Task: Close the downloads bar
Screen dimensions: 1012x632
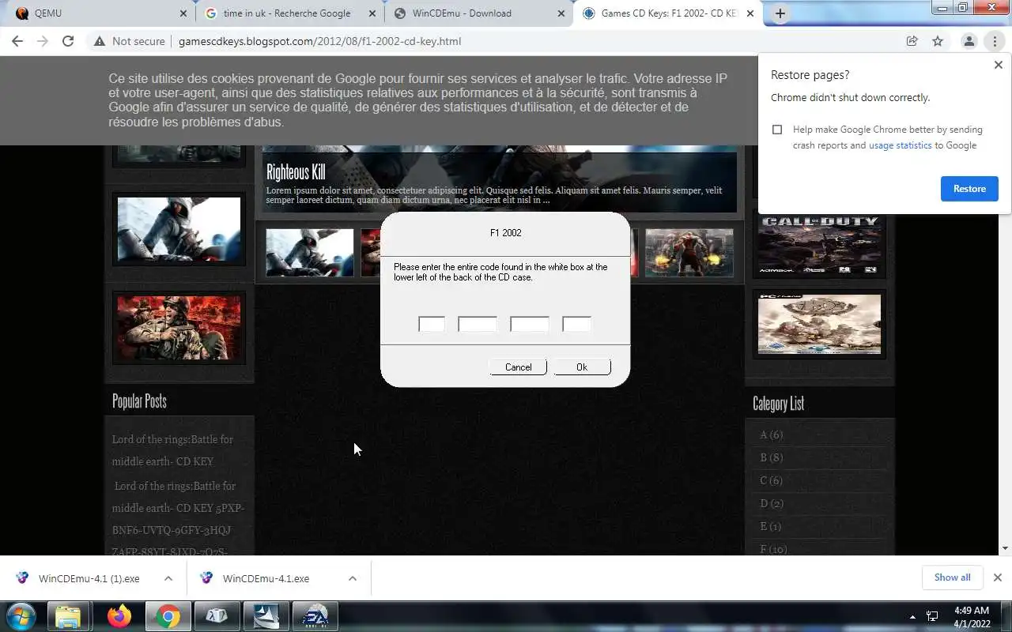Action: pyautogui.click(x=998, y=577)
